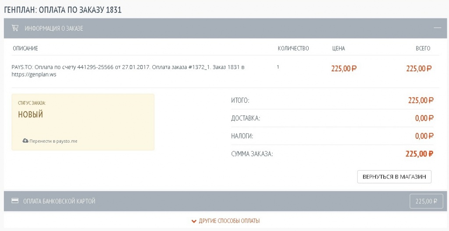Open the Перенести в paysto.me link
Viewport: 449px width, 231px height.
click(x=53, y=141)
